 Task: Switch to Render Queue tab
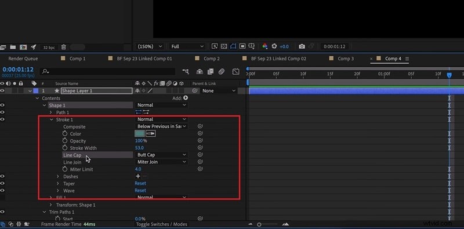pos(23,59)
